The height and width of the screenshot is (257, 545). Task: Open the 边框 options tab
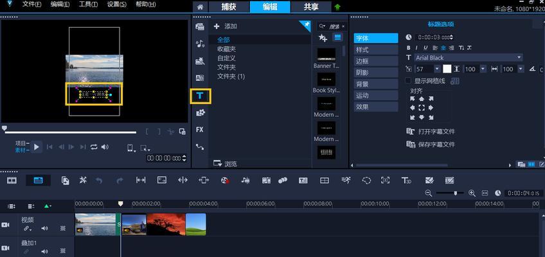376,61
